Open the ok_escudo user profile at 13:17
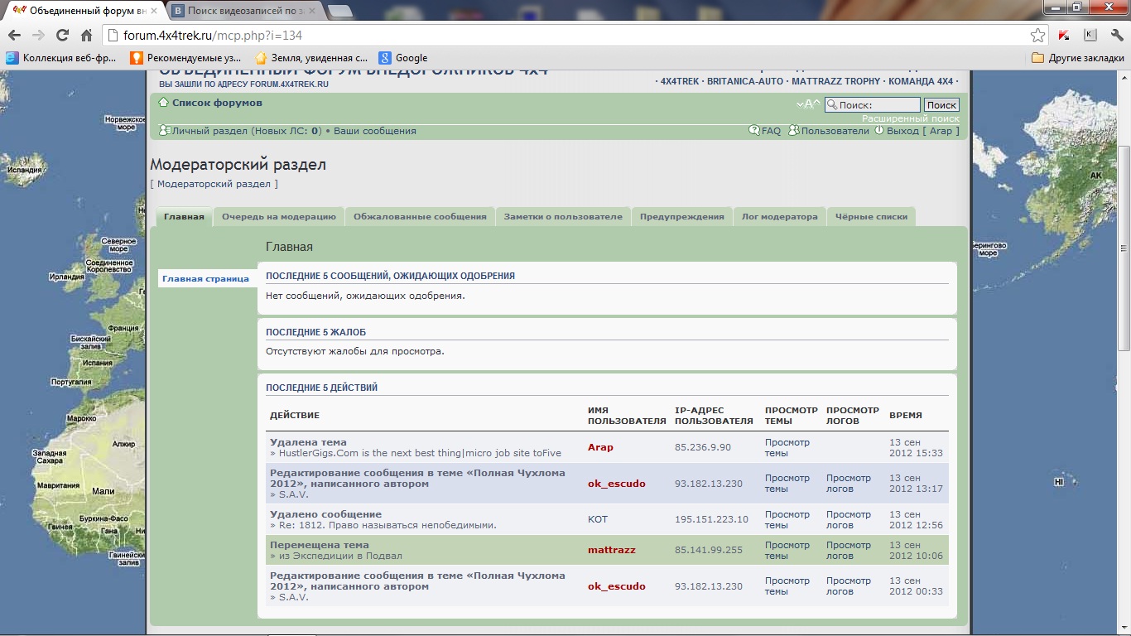The width and height of the screenshot is (1131, 636). 616,484
